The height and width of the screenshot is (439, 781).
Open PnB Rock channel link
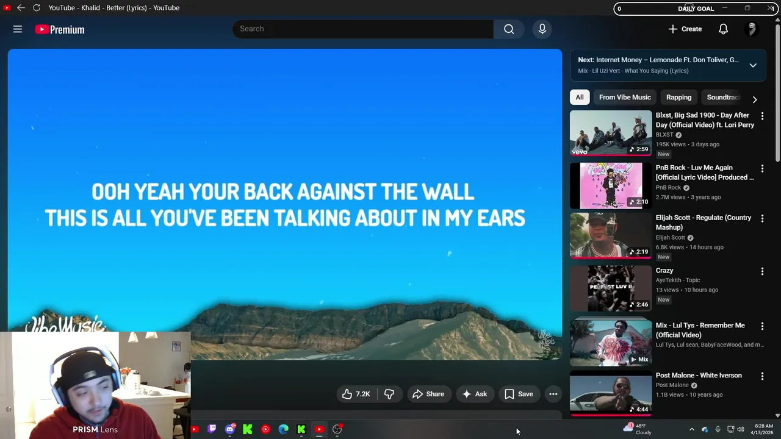[668, 188]
